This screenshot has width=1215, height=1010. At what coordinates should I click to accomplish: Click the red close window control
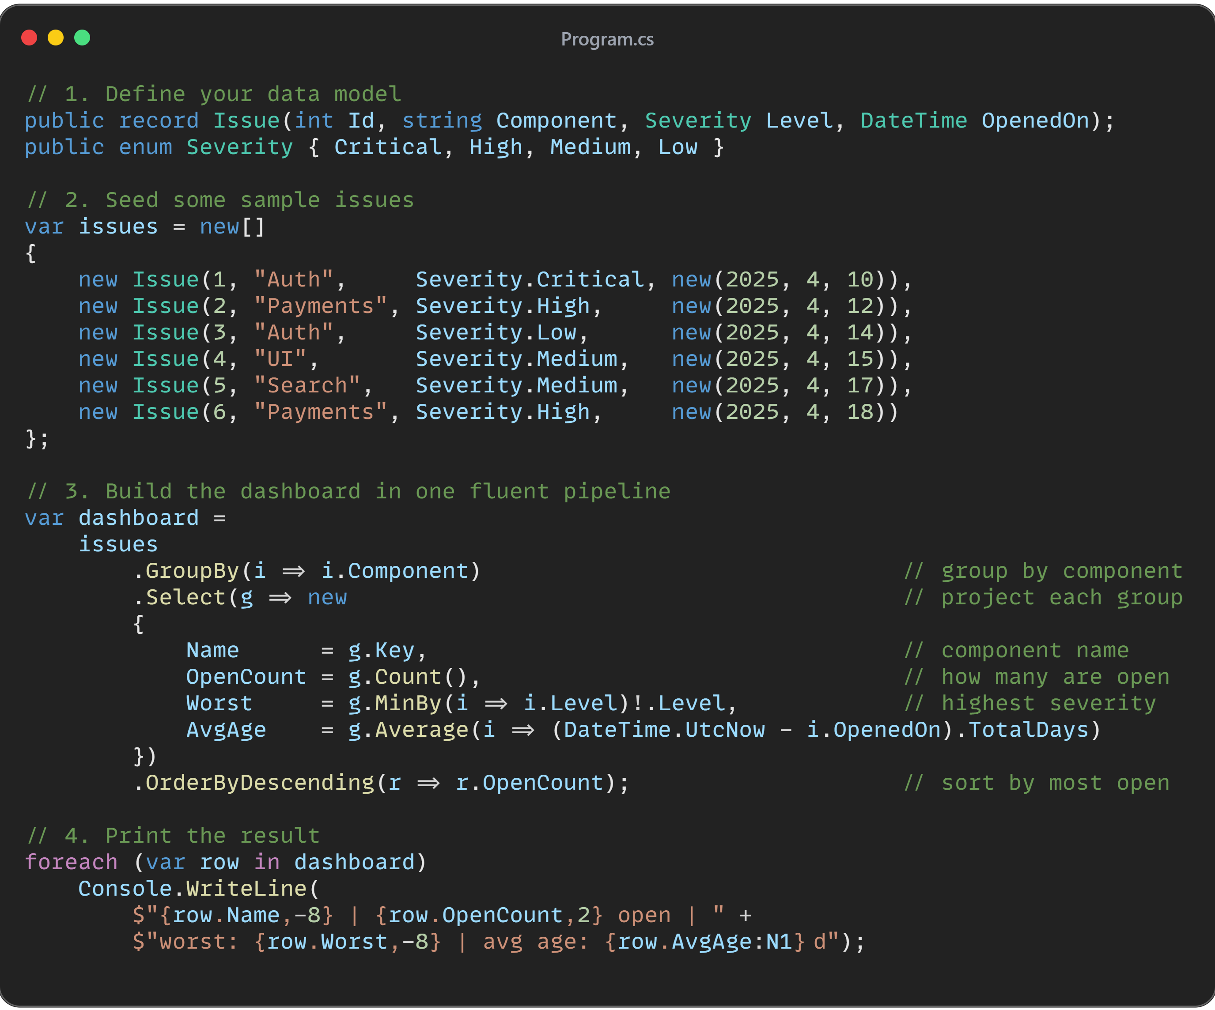click(29, 38)
